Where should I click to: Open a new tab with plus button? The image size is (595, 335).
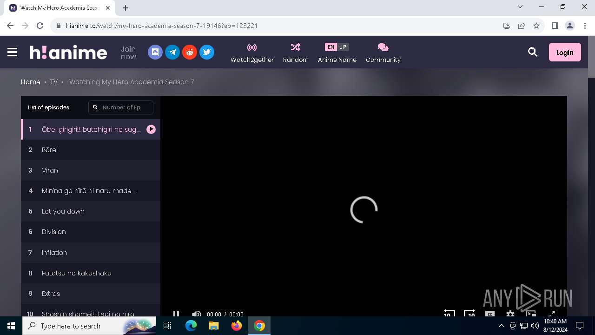coord(126,8)
